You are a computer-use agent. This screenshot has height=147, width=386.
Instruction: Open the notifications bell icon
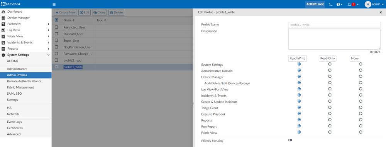[x=349, y=4]
